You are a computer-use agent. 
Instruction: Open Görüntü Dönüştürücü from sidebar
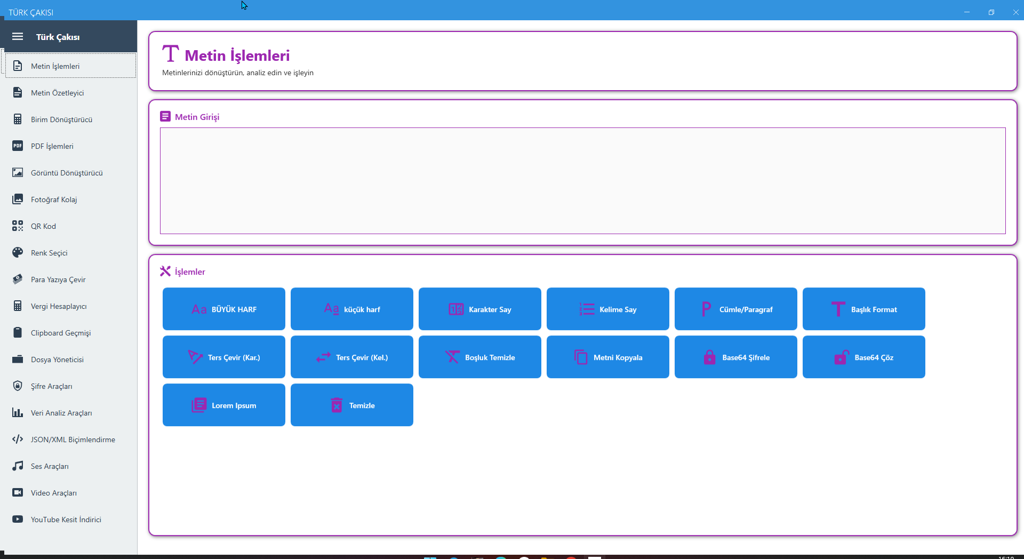(x=67, y=173)
